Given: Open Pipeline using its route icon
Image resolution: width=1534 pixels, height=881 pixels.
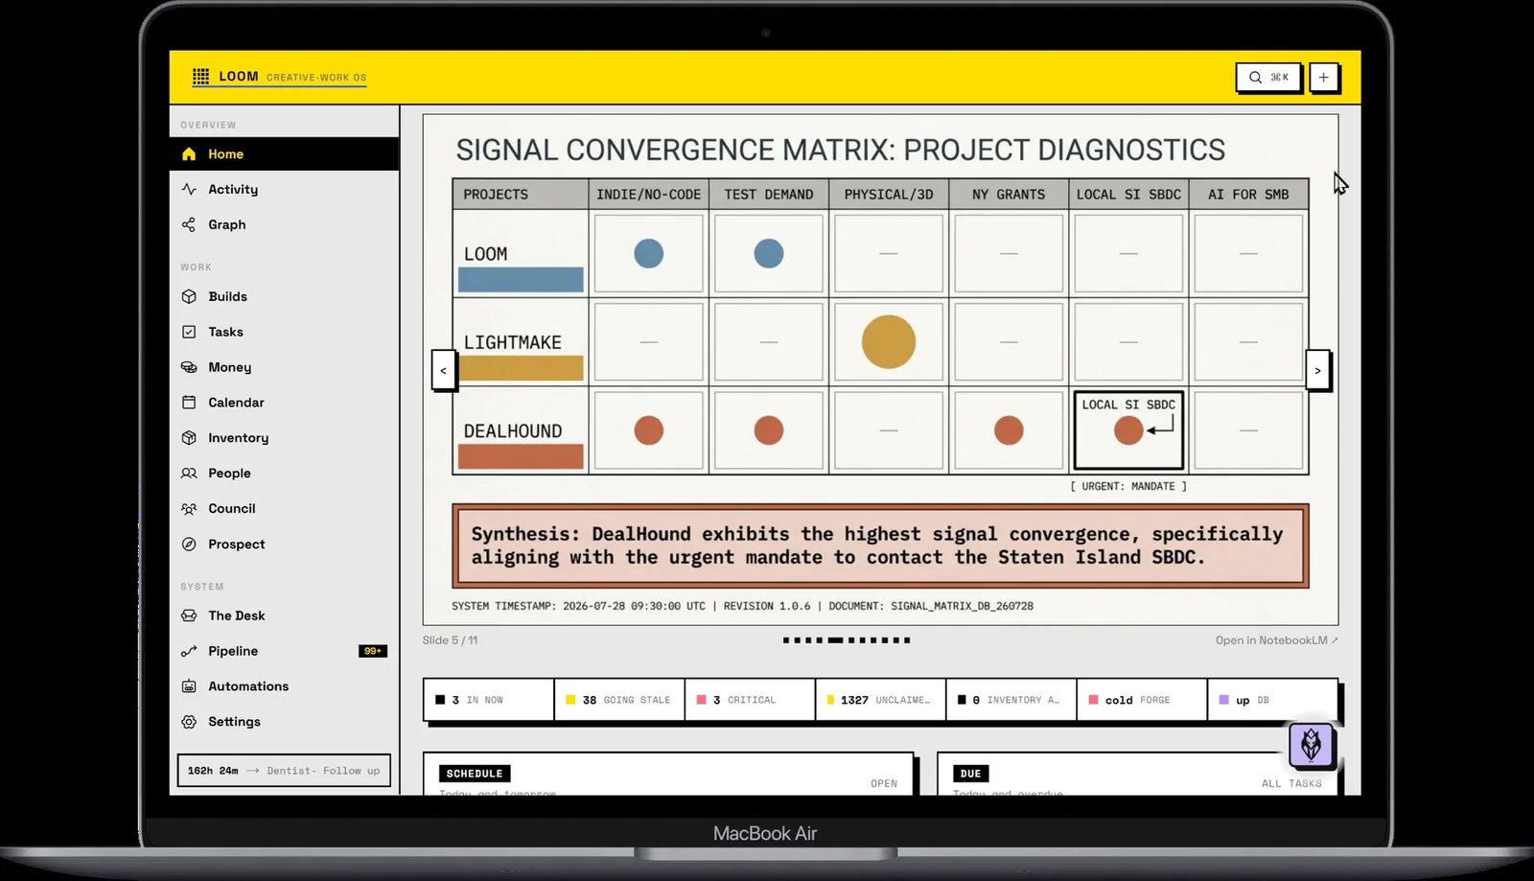Looking at the screenshot, I should [x=189, y=652].
